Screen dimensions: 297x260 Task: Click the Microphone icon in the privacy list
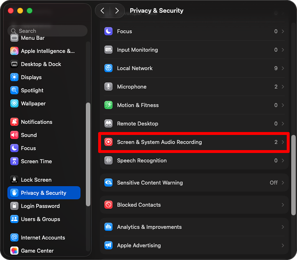108,87
